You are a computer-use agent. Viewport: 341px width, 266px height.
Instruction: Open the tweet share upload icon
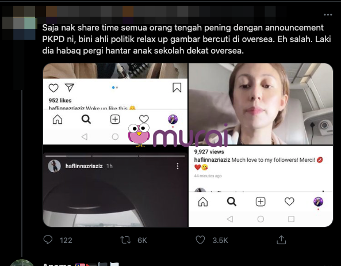[281, 240]
